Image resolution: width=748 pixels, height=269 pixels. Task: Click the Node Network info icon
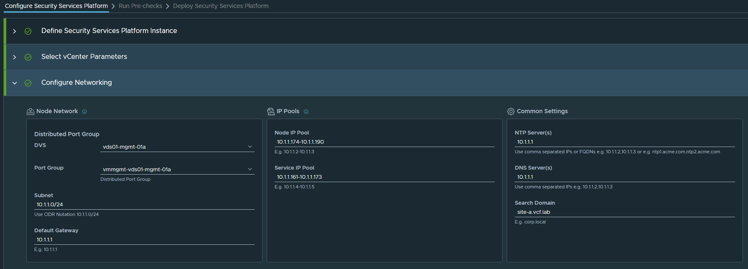(x=84, y=112)
